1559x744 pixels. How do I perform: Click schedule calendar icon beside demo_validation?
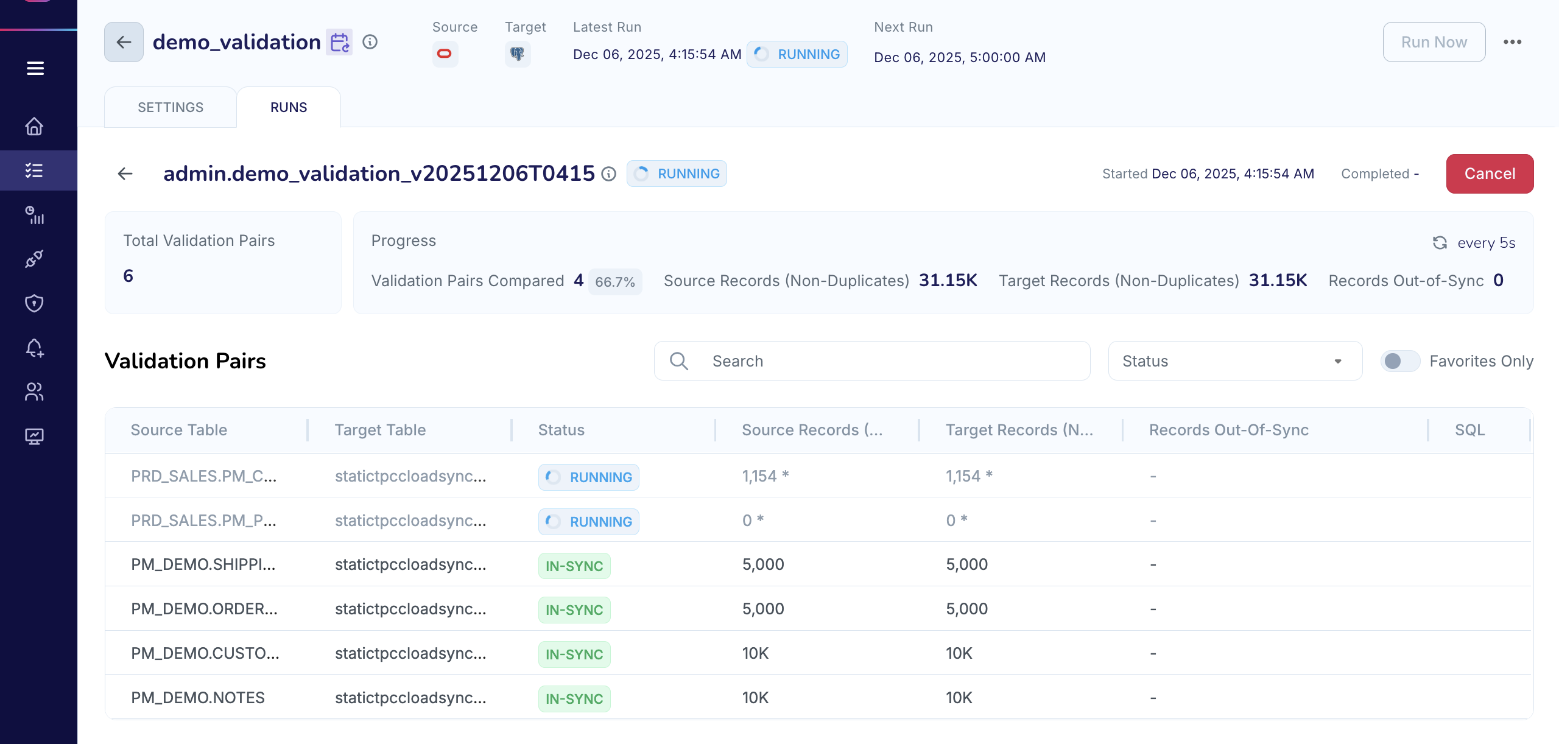(x=339, y=42)
